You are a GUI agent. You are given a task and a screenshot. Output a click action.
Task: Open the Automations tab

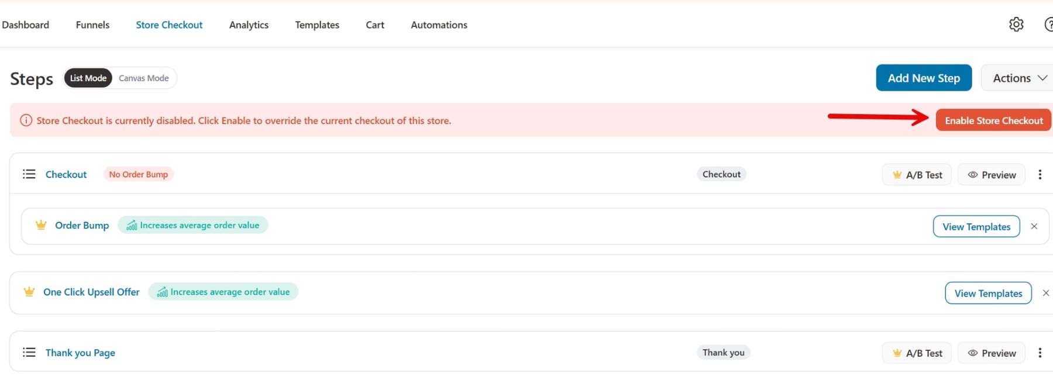(439, 25)
